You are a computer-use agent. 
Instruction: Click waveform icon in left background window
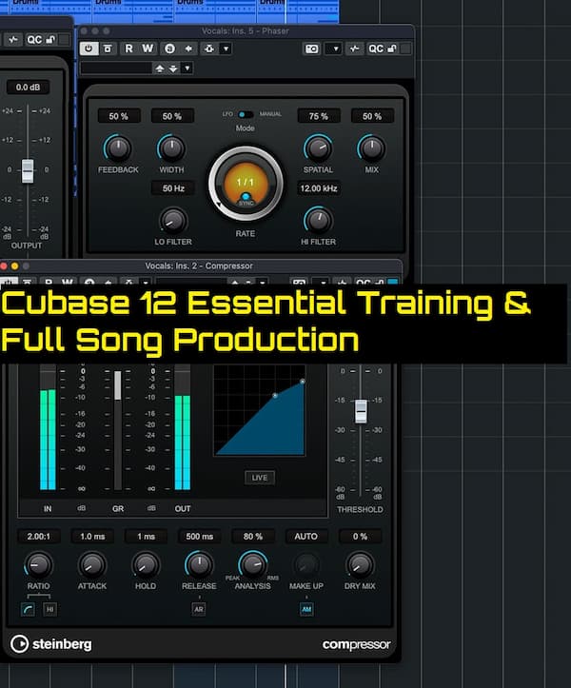[x=13, y=40]
